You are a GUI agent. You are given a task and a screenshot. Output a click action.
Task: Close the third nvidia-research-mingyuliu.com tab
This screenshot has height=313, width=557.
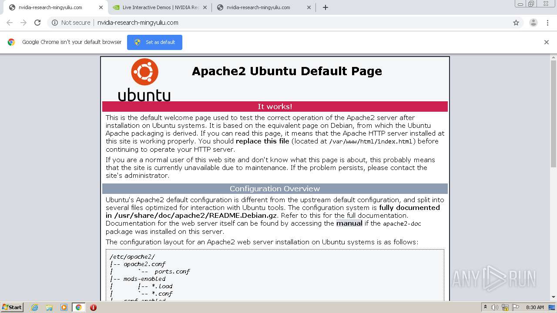(309, 7)
